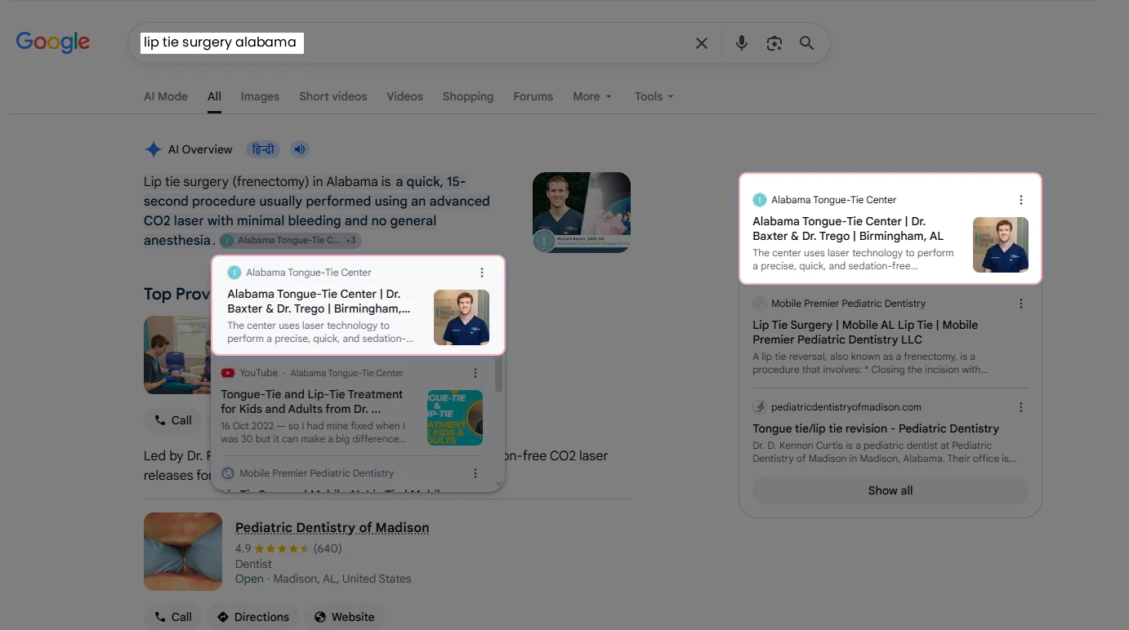The width and height of the screenshot is (1129, 630).
Task: Open options menu on popup Alabama Tongue-Tie Center card
Action: pos(482,273)
